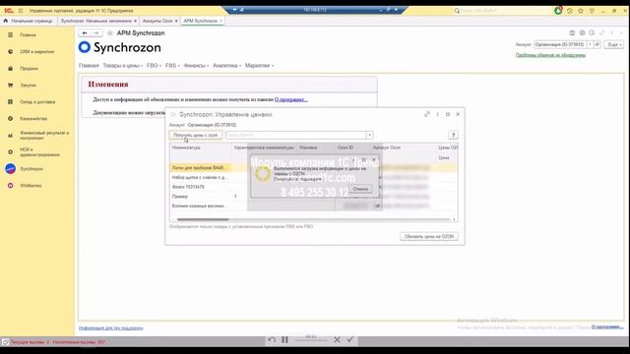Open the 1C main menu hamburger icon
630x354 pixels.
[21, 11]
